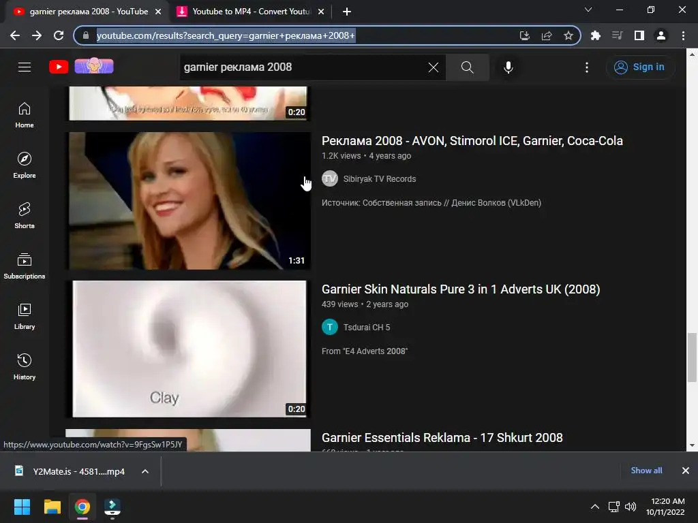Open media control icon in toolbar
Image resolution: width=698 pixels, height=523 pixels.
[x=618, y=35]
